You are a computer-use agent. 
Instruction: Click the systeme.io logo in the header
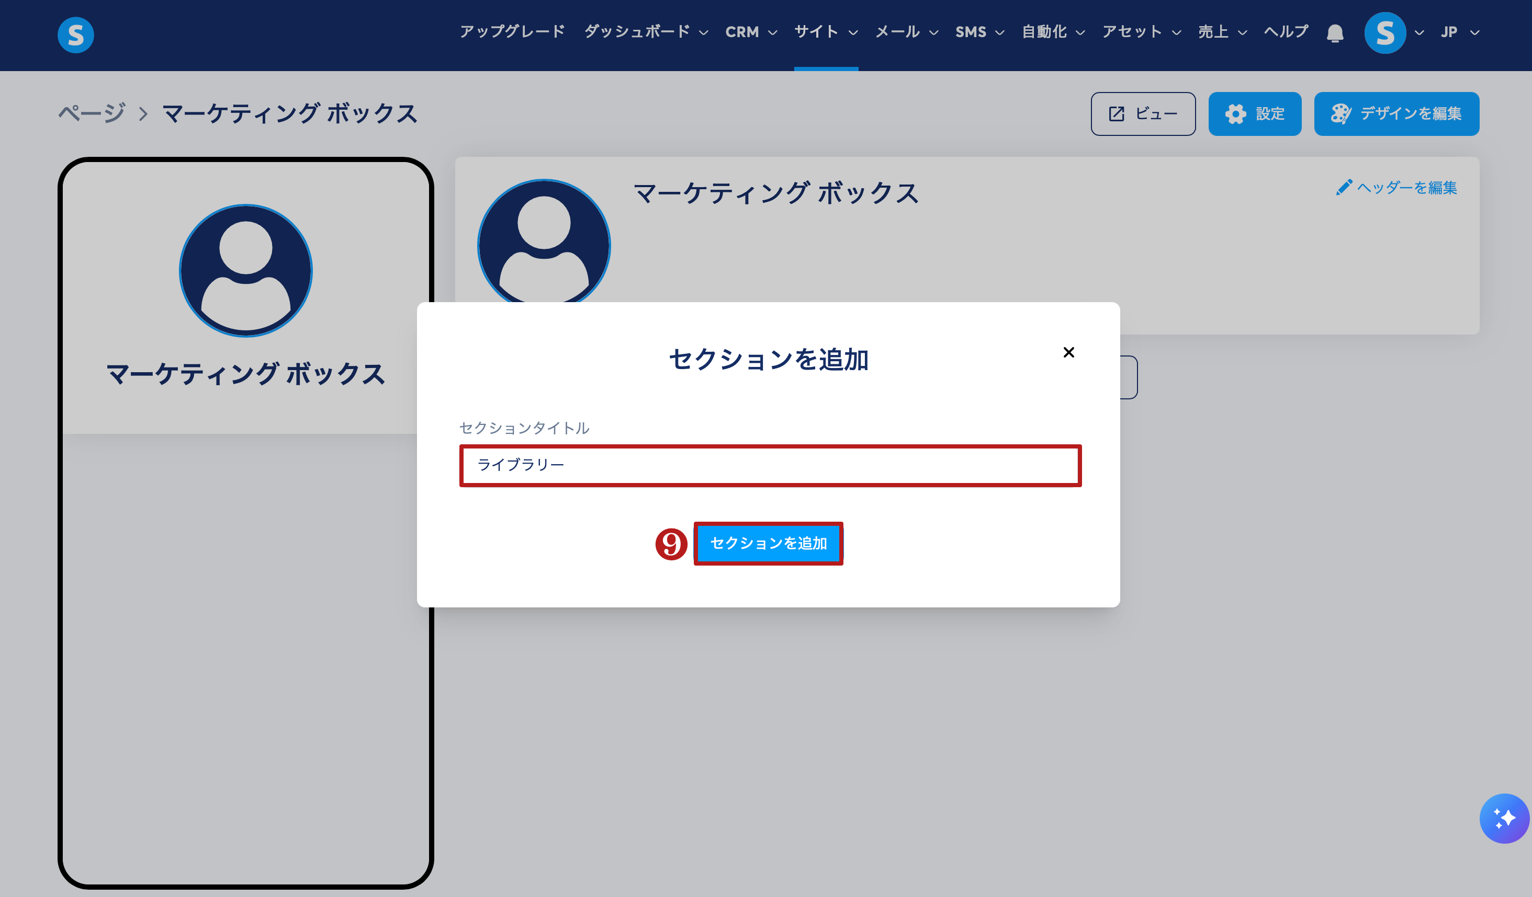[75, 34]
